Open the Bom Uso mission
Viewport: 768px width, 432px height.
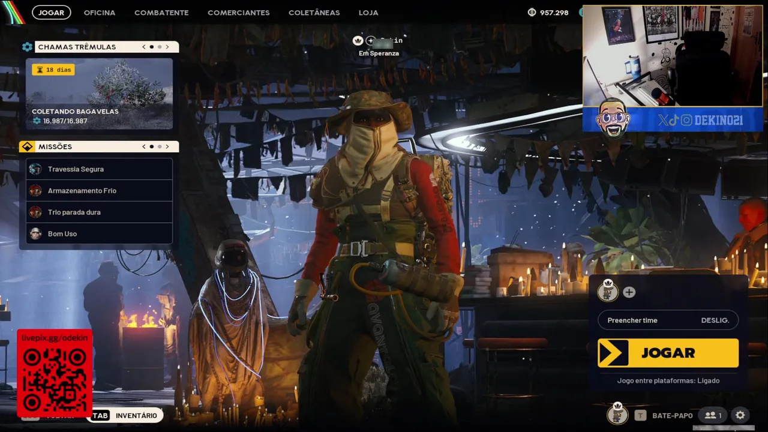click(100, 234)
